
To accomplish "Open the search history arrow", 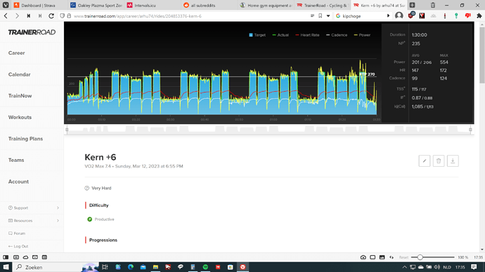I will [x=388, y=15].
